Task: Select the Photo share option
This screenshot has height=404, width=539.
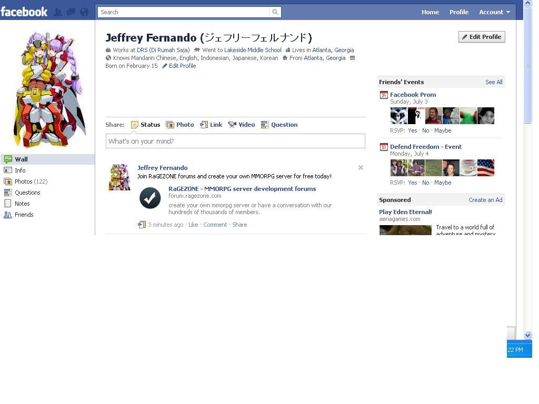Action: [180, 125]
